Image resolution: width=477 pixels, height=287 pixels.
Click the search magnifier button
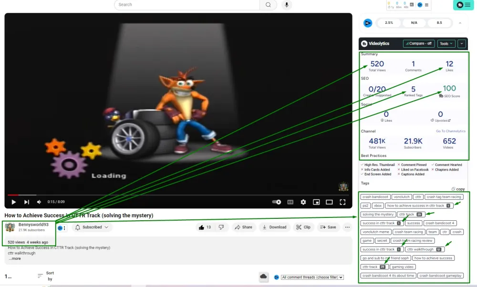point(268,5)
